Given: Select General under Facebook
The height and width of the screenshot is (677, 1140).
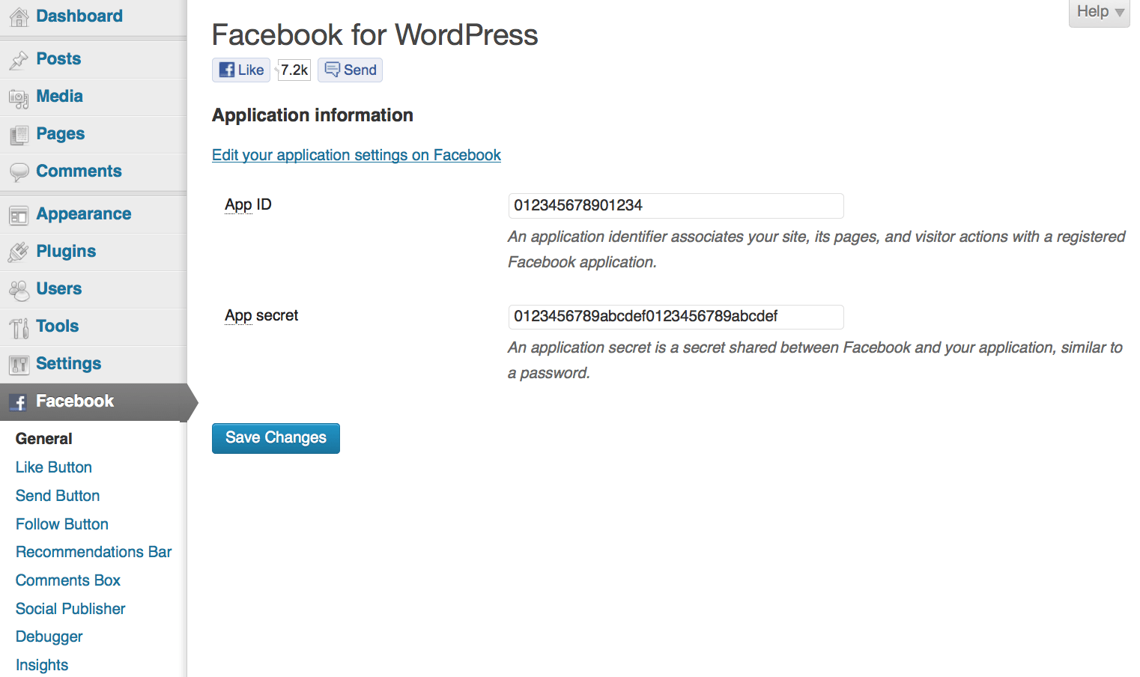Looking at the screenshot, I should click(44, 439).
